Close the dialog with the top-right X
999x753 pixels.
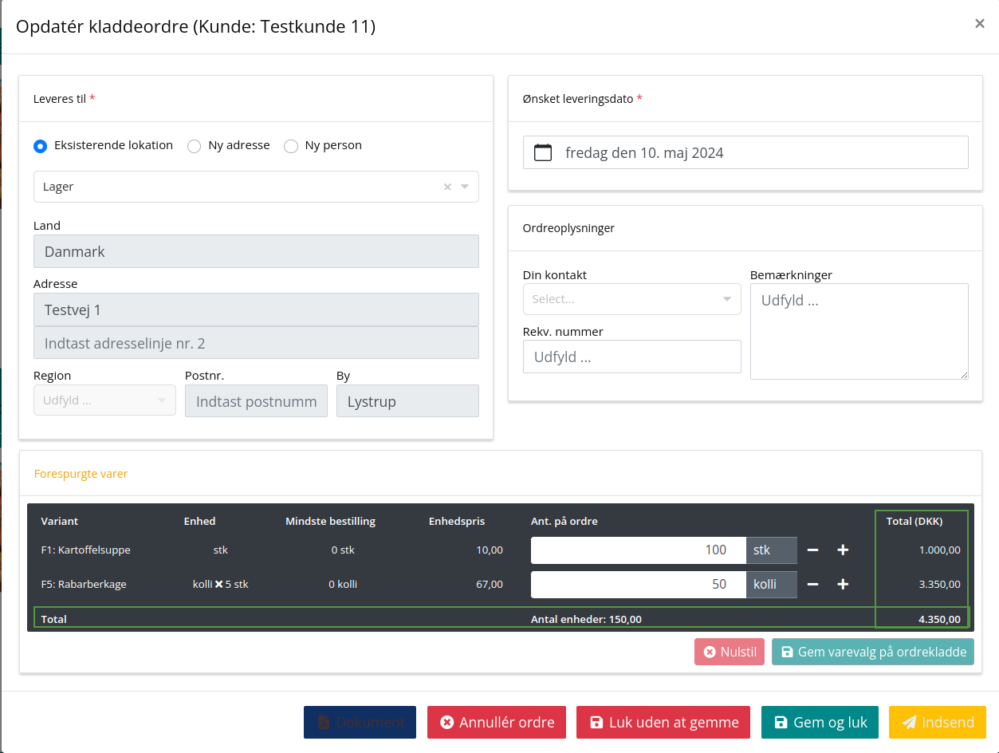click(x=979, y=24)
